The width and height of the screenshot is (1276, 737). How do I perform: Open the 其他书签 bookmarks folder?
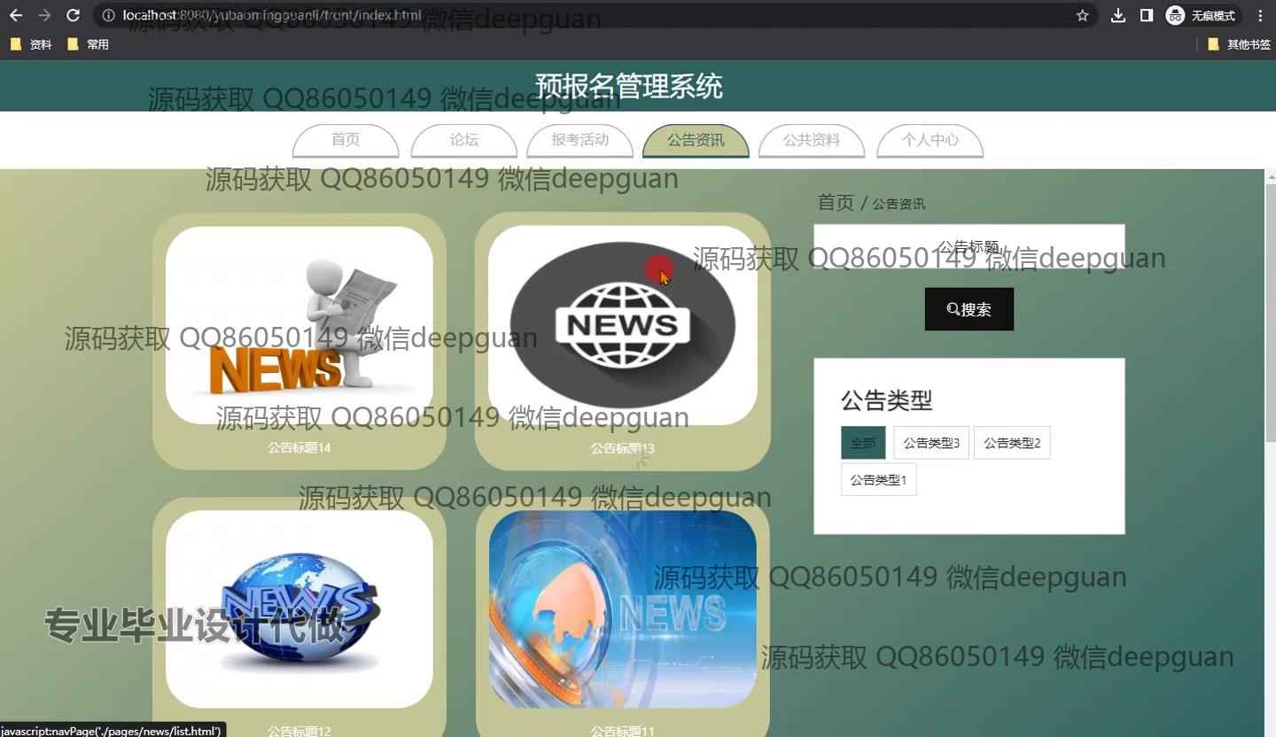coord(1239,44)
